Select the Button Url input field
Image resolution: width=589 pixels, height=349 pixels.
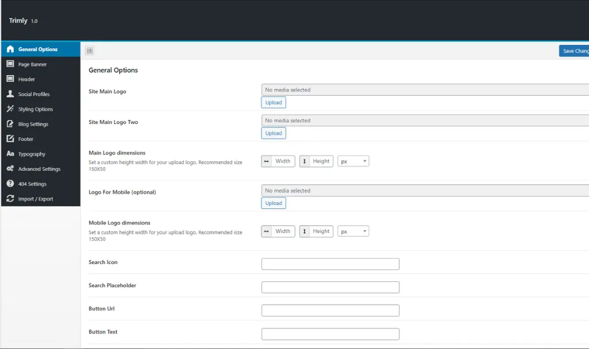coord(330,311)
